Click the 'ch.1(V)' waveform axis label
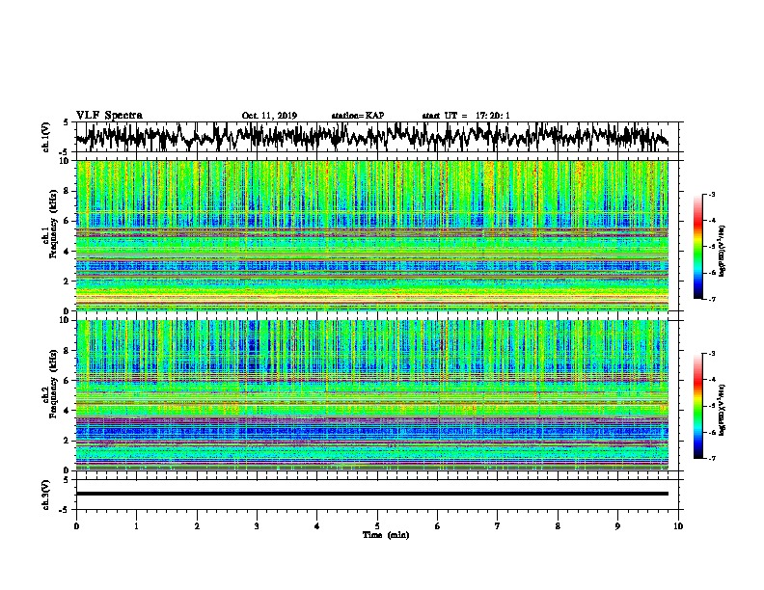The height and width of the screenshot is (590, 764). click(46, 137)
